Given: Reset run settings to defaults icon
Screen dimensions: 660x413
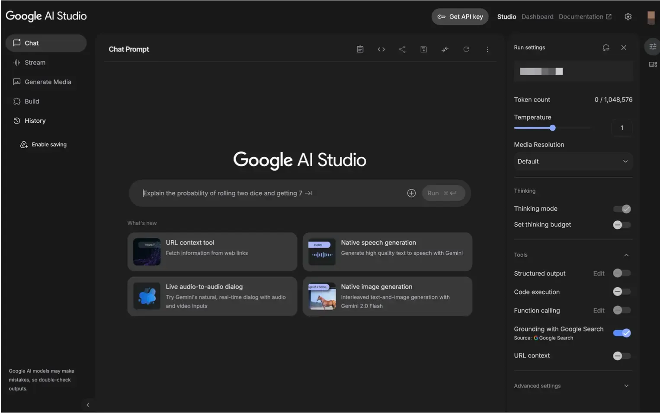Looking at the screenshot, I should point(606,48).
